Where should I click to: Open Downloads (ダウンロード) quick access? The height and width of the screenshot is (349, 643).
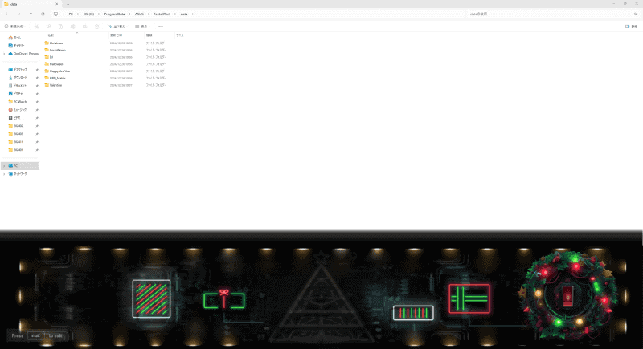coord(18,78)
